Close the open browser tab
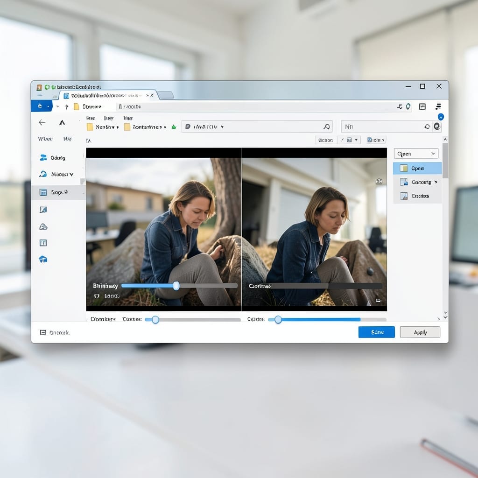Image resolution: width=478 pixels, height=478 pixels. tap(152, 95)
